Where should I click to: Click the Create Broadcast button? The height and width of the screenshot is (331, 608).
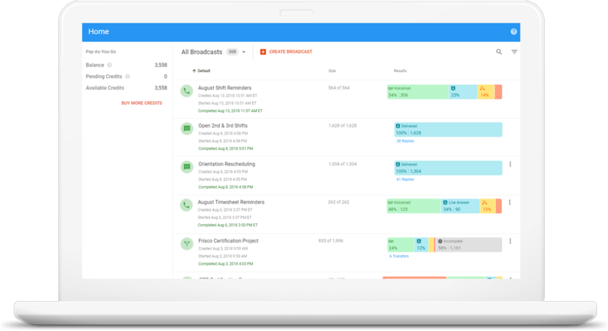286,52
